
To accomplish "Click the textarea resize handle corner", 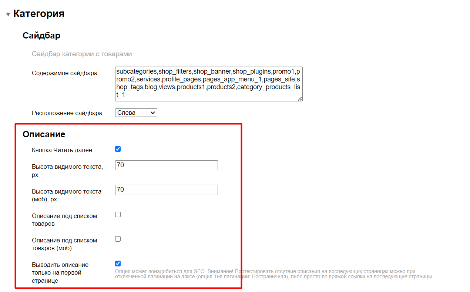I will coord(300,98).
